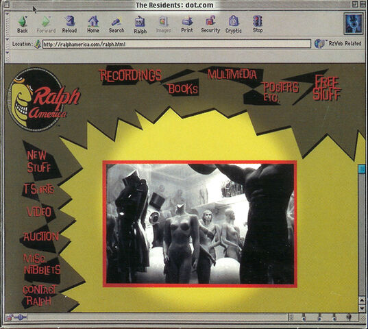This screenshot has height=329, width=368.
Task: Open the Back button history dropdown arrow
Action: click(26, 17)
